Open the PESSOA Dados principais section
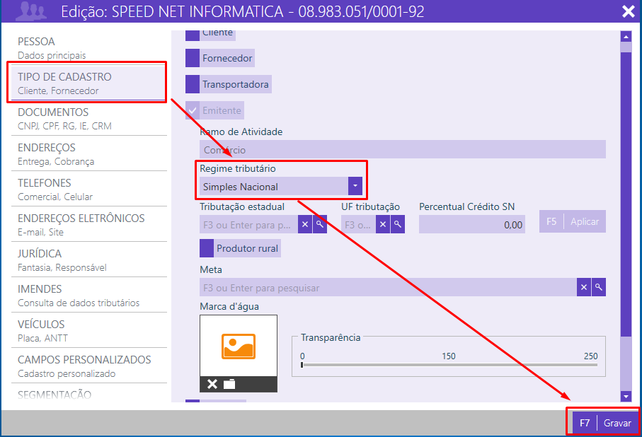The image size is (642, 437). (x=89, y=48)
